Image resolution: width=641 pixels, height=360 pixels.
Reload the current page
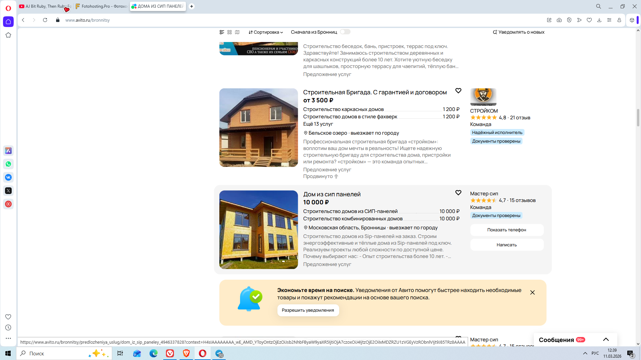click(45, 20)
